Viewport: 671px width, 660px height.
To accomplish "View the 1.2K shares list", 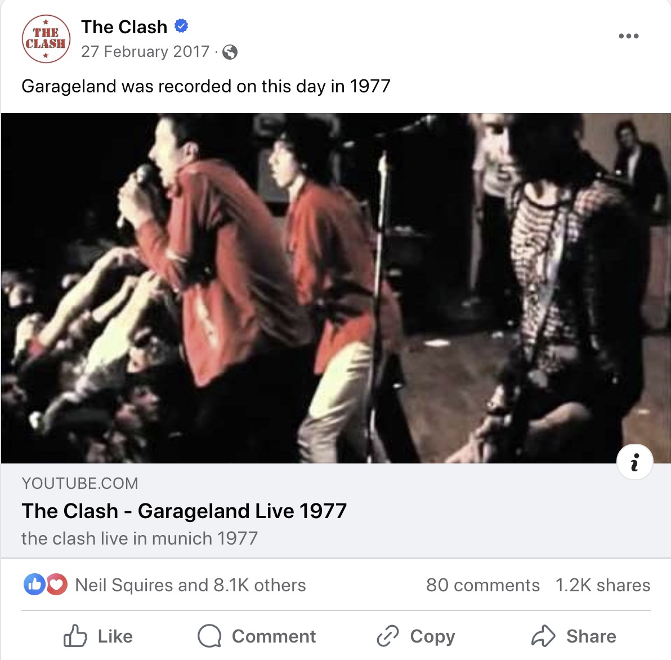I will tap(602, 585).
